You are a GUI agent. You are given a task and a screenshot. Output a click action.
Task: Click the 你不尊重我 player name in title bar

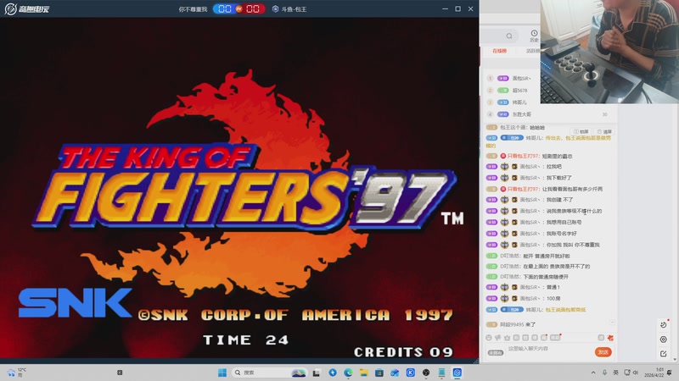tap(193, 9)
